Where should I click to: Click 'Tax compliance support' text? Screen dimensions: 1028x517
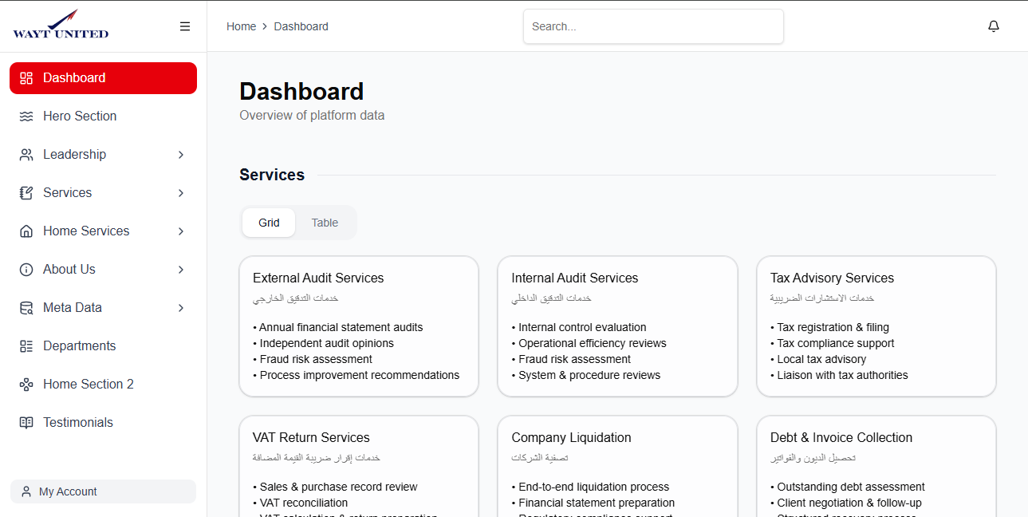(836, 343)
